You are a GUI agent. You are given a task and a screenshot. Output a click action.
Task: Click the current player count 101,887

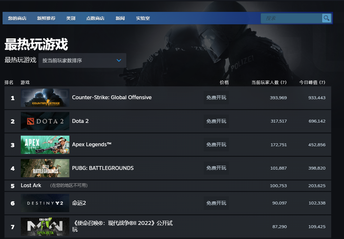coord(278,168)
